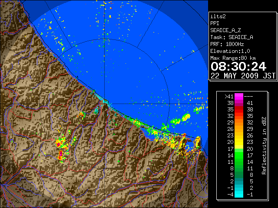Click the 'ilts2' radar name text
This screenshot has width=278, height=208.
click(218, 16)
